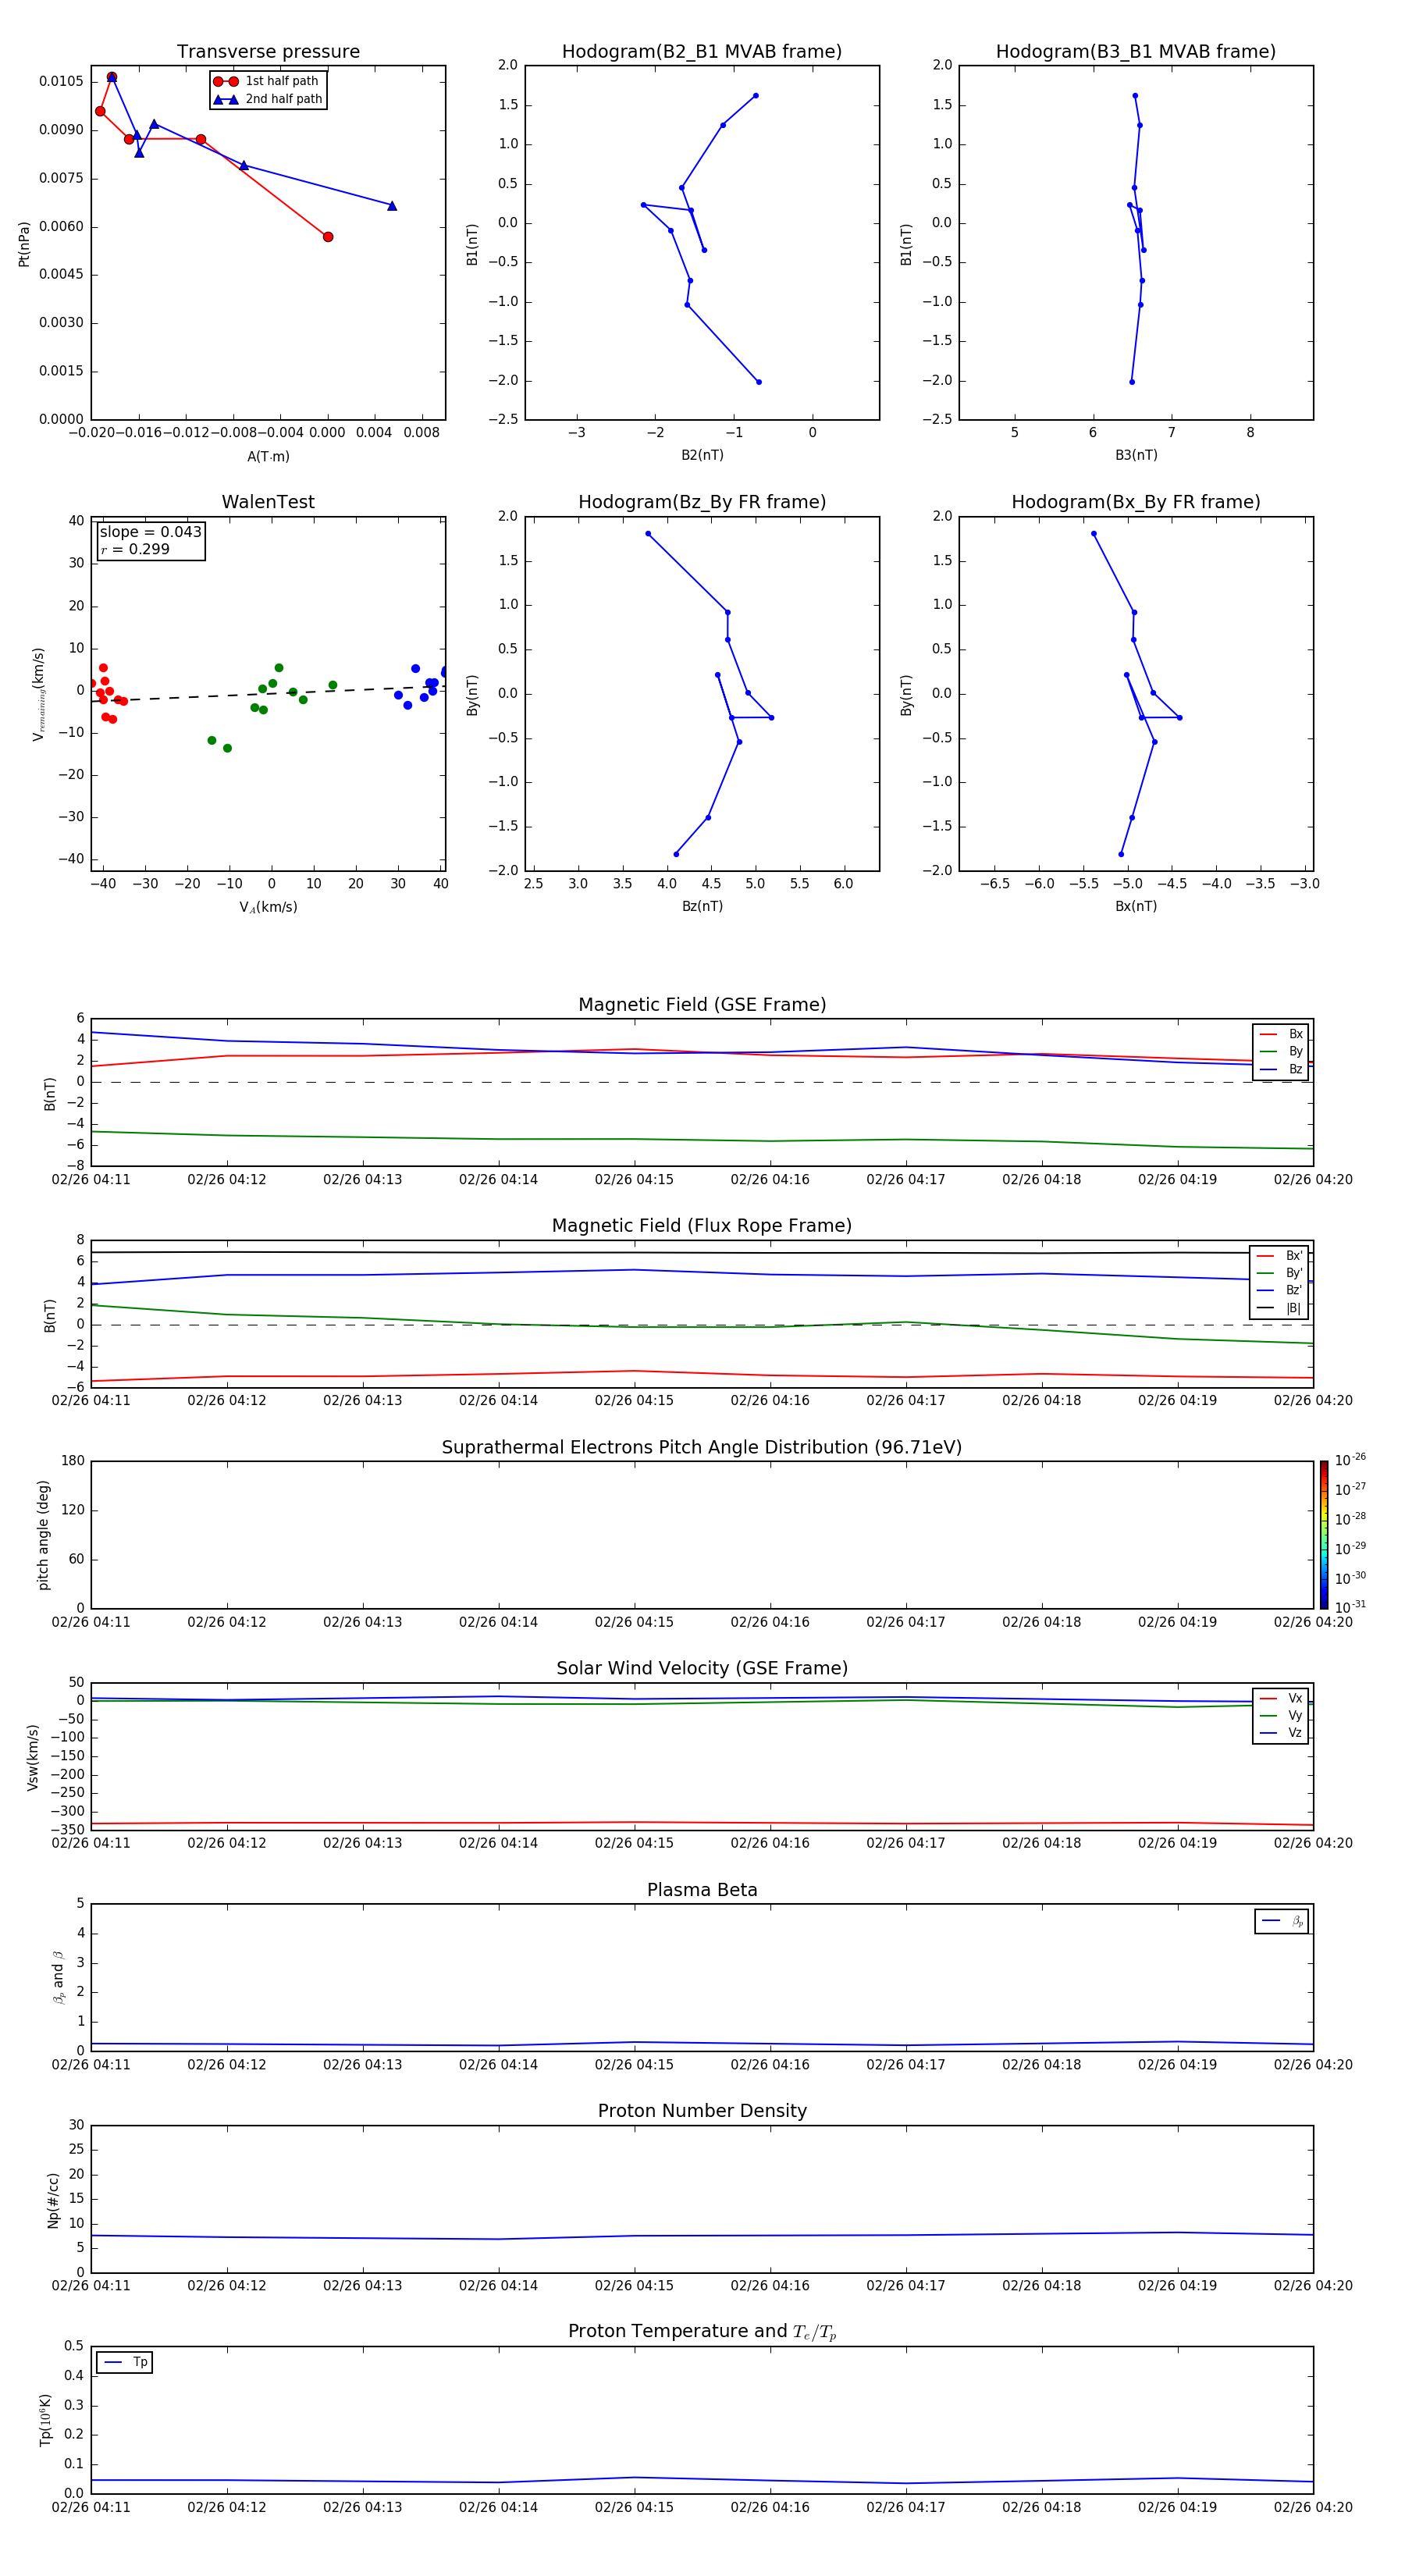Click the 'B3(nT)' x-axis label

pyautogui.click(x=1136, y=455)
